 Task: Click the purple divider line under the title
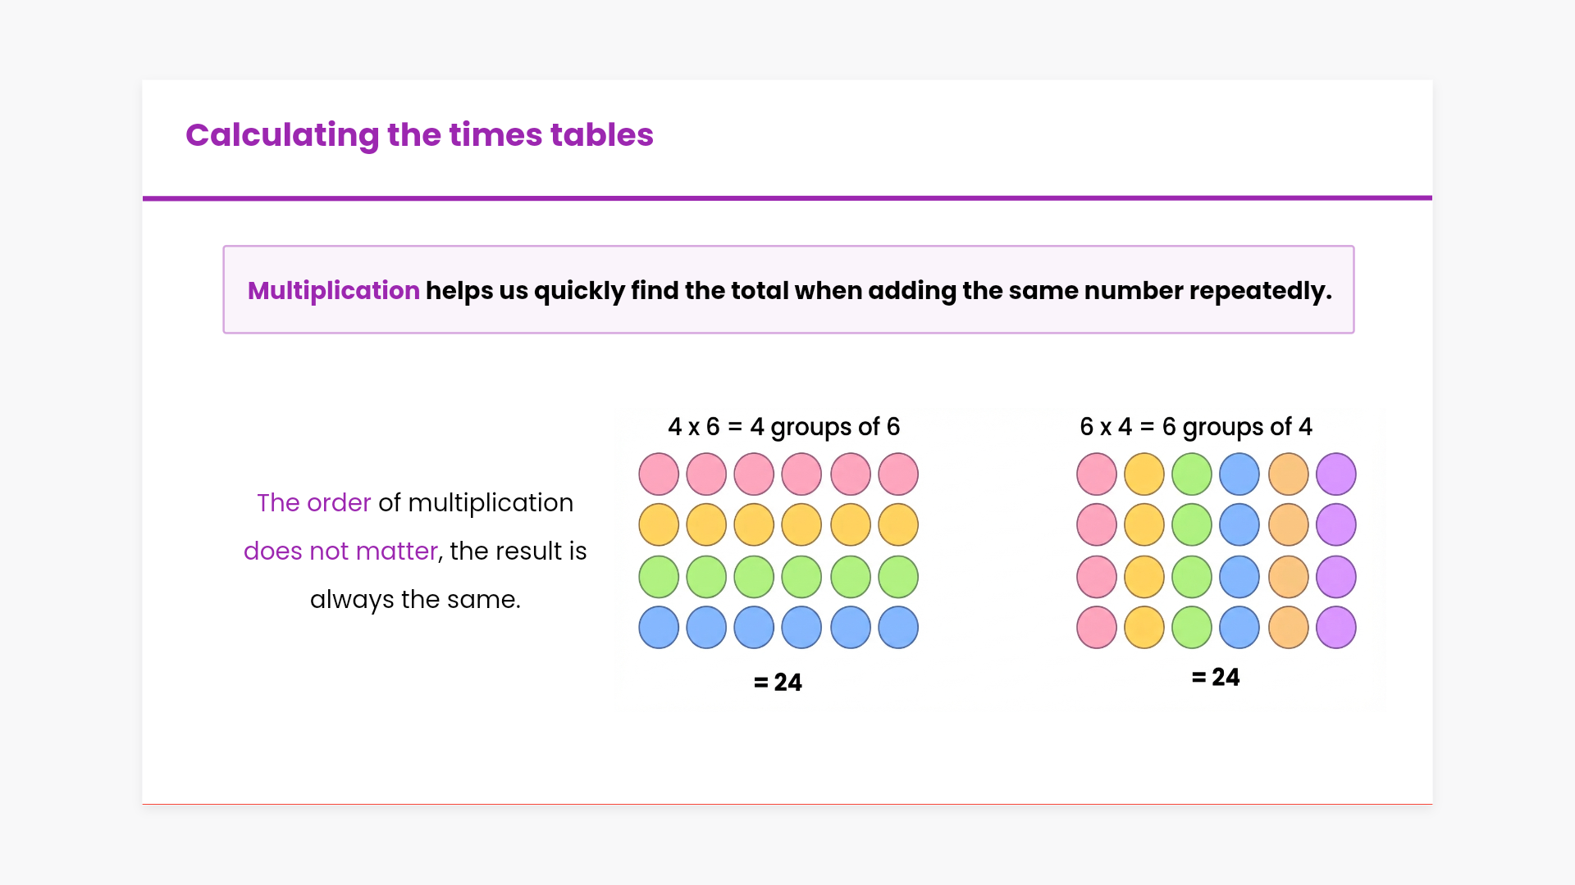[787, 198]
